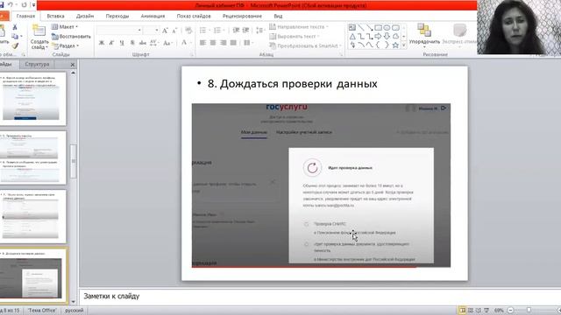Click the bullets list icon
Image resolution: width=561 pixels, height=315 pixels.
coord(203,31)
